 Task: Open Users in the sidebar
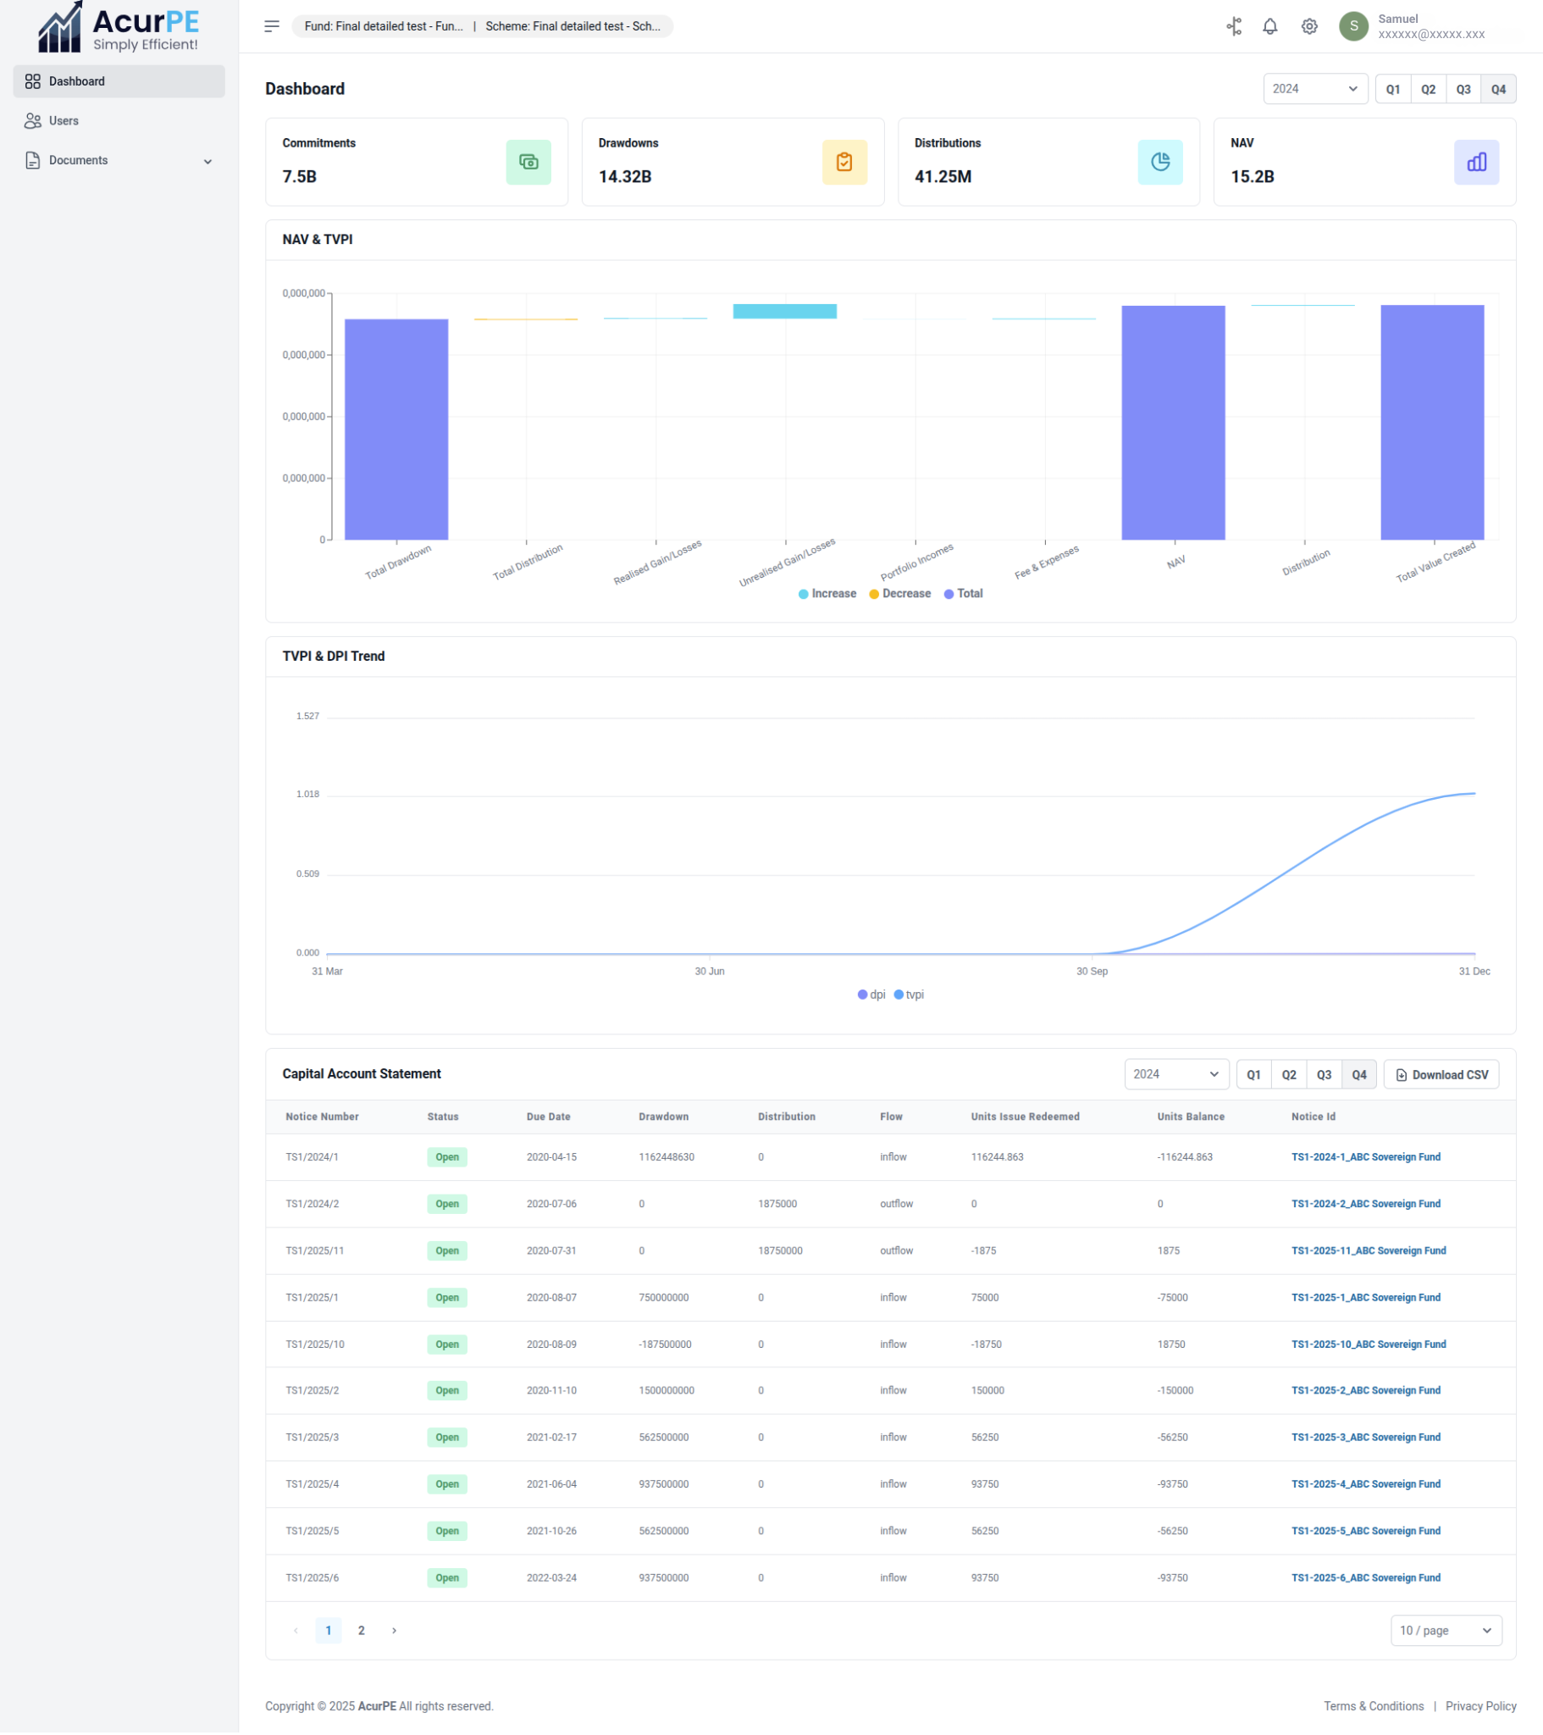[x=64, y=120]
